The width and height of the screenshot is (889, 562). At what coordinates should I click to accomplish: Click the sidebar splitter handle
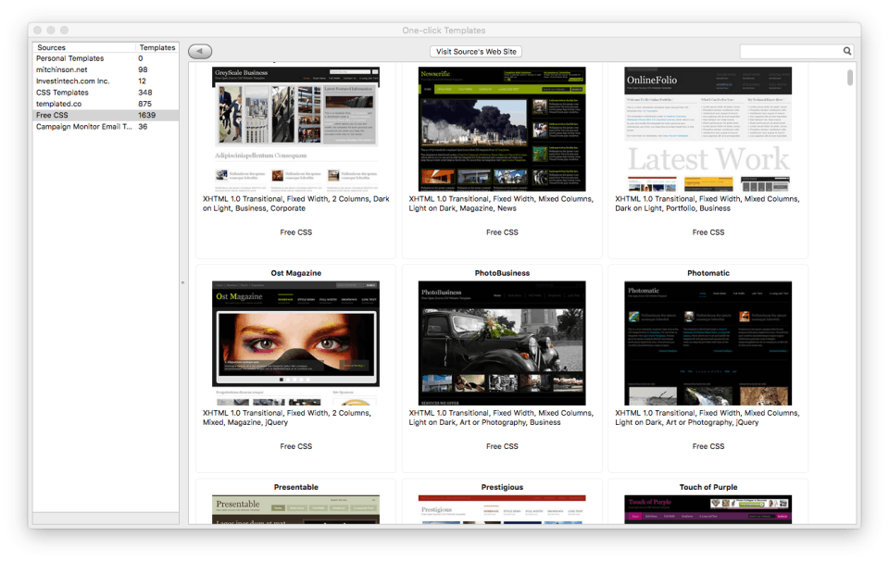click(182, 282)
